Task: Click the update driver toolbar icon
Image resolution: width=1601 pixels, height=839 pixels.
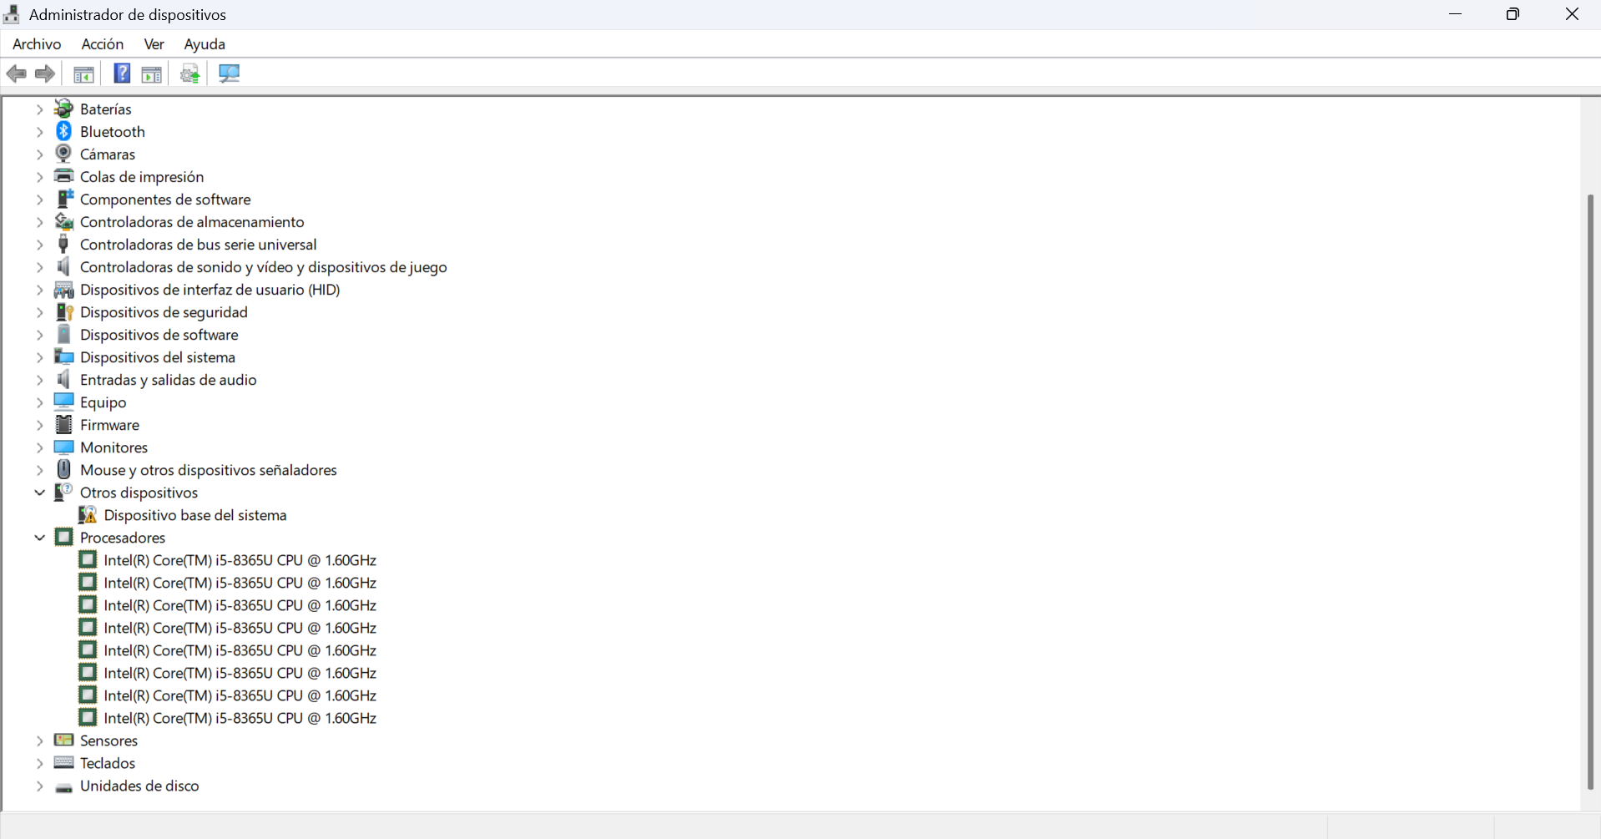Action: (x=190, y=73)
